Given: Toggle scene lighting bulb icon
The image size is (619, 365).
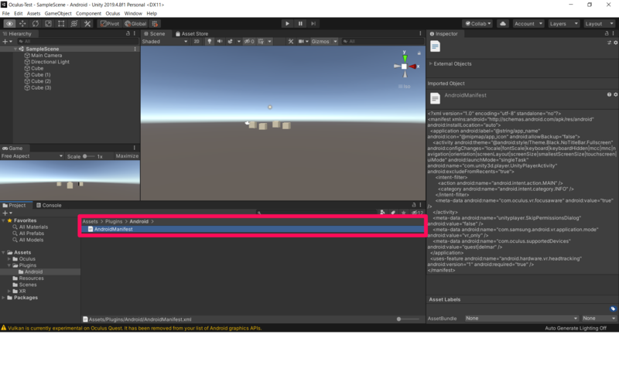Looking at the screenshot, I should [x=209, y=42].
